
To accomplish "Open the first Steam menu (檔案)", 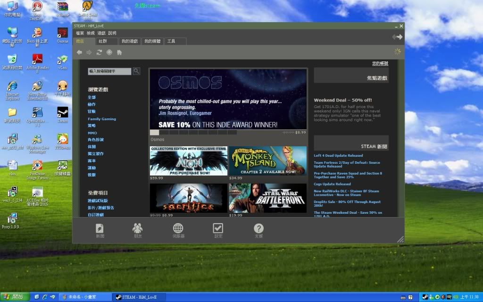I will (x=80, y=33).
